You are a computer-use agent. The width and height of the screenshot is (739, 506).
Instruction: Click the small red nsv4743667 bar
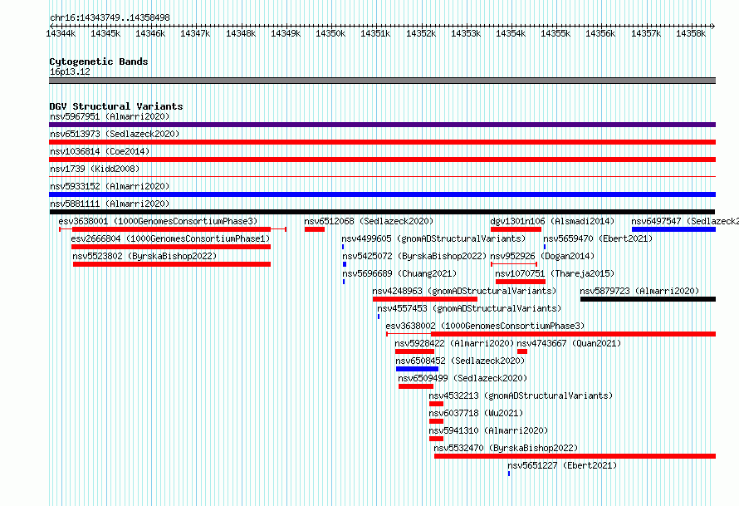[522, 351]
